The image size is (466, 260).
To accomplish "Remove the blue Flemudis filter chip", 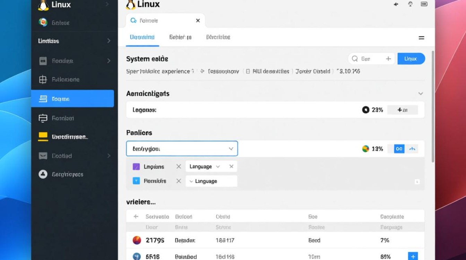I will tap(179, 181).
